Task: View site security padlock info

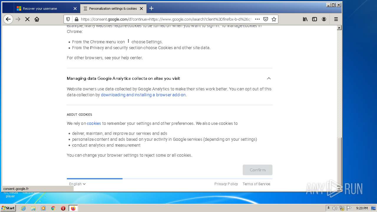Action: pyautogui.click(x=77, y=19)
